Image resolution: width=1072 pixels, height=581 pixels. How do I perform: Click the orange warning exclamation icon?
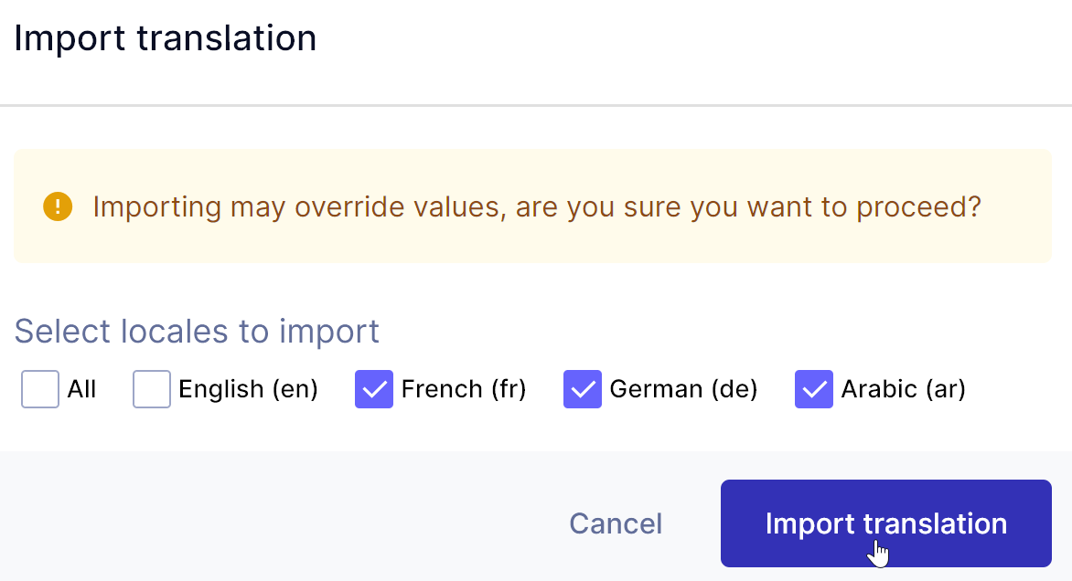point(58,206)
